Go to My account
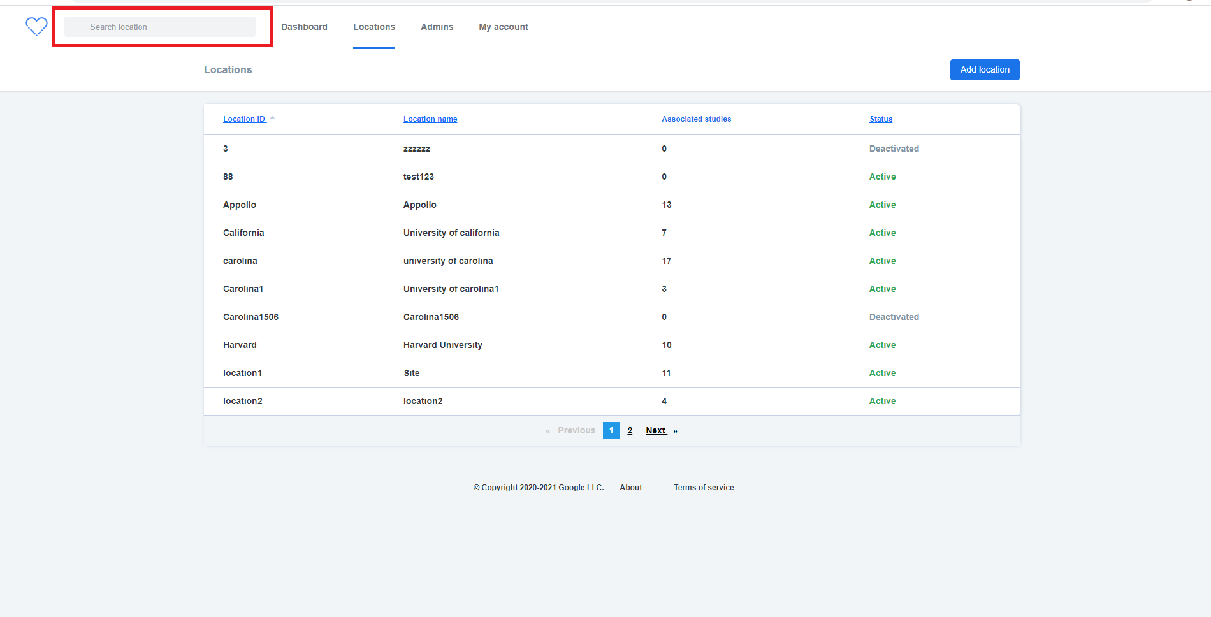The image size is (1211, 617). click(503, 27)
